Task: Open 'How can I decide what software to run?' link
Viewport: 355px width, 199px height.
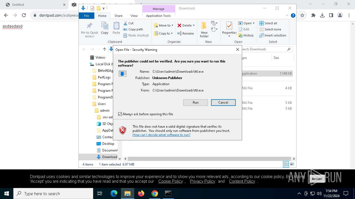Action: (161, 135)
